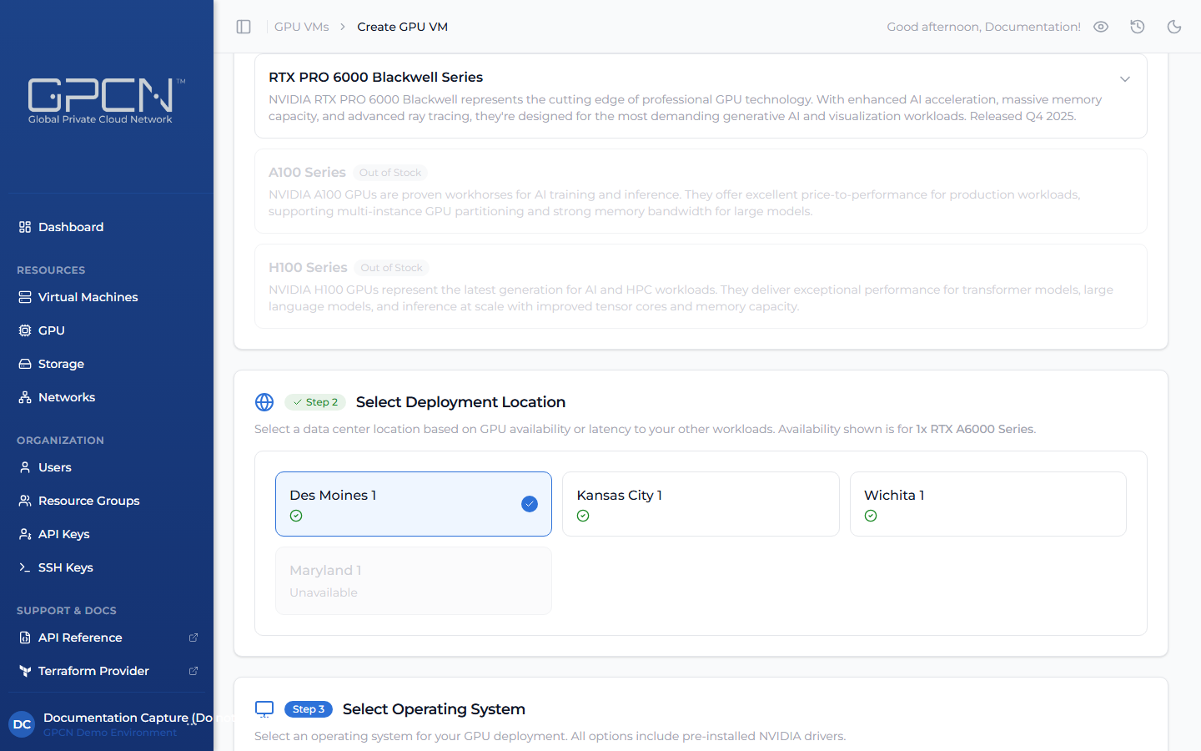The height and width of the screenshot is (751, 1201).
Task: Click the API Reference document icon
Action: pos(25,638)
